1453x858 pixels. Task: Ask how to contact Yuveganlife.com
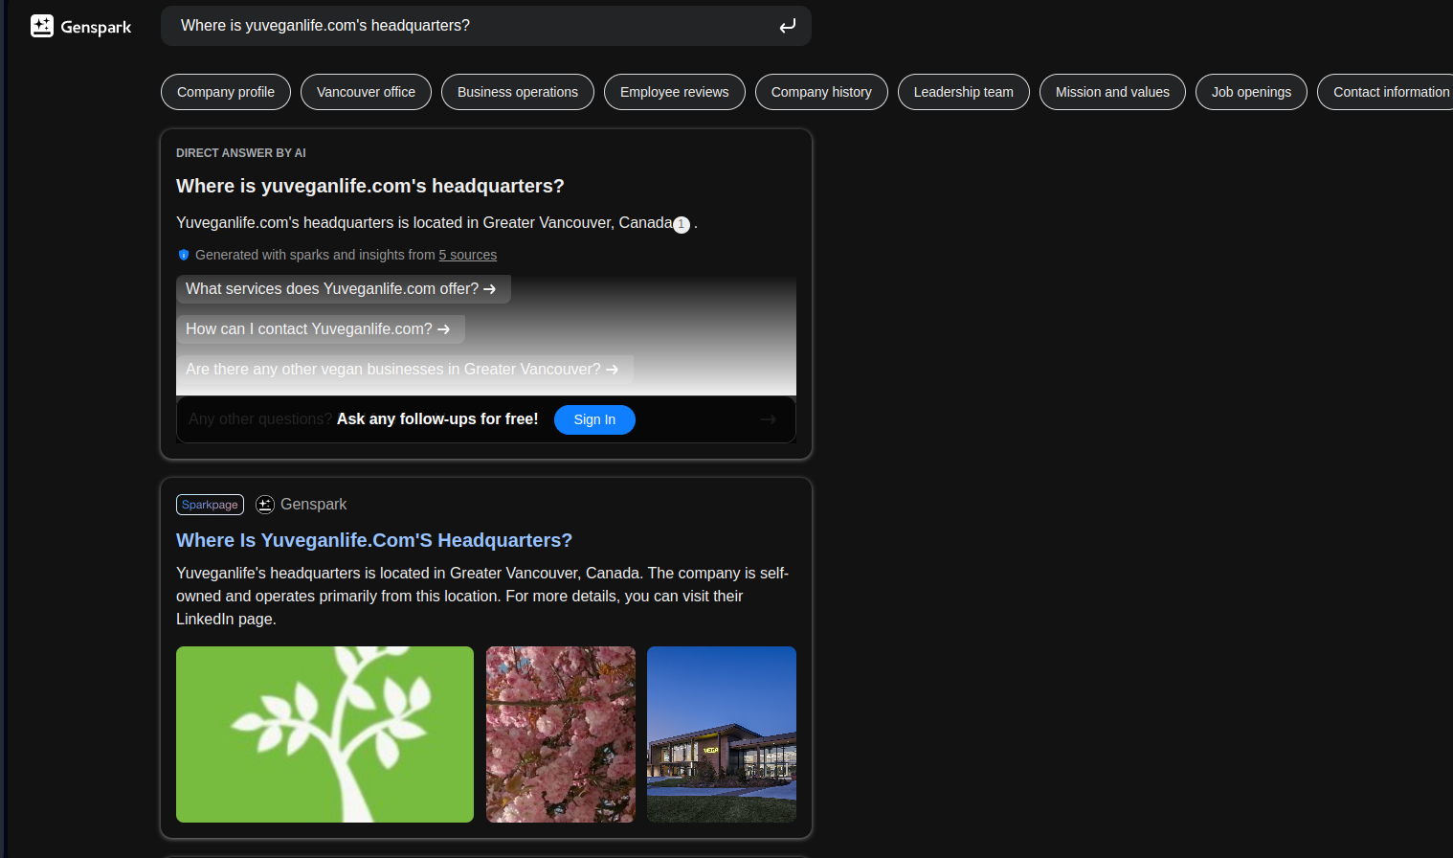320,329
